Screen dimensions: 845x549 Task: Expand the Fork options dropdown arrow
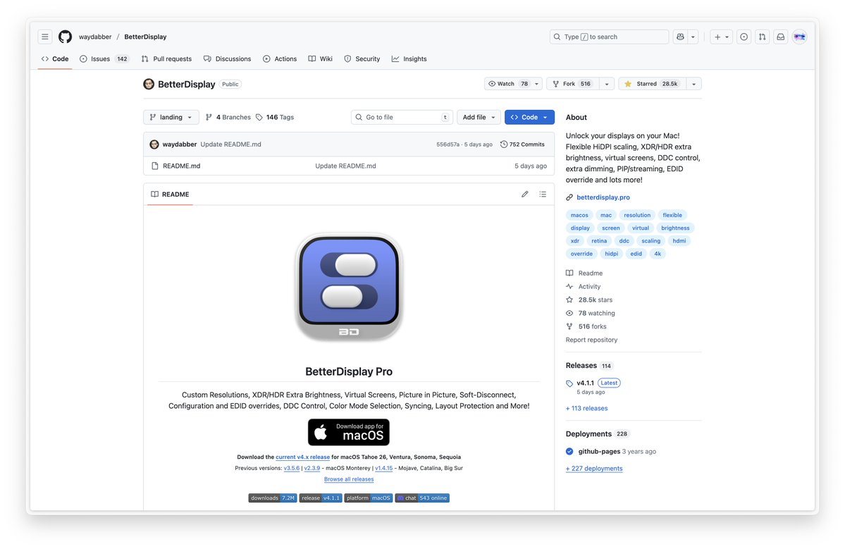[607, 84]
